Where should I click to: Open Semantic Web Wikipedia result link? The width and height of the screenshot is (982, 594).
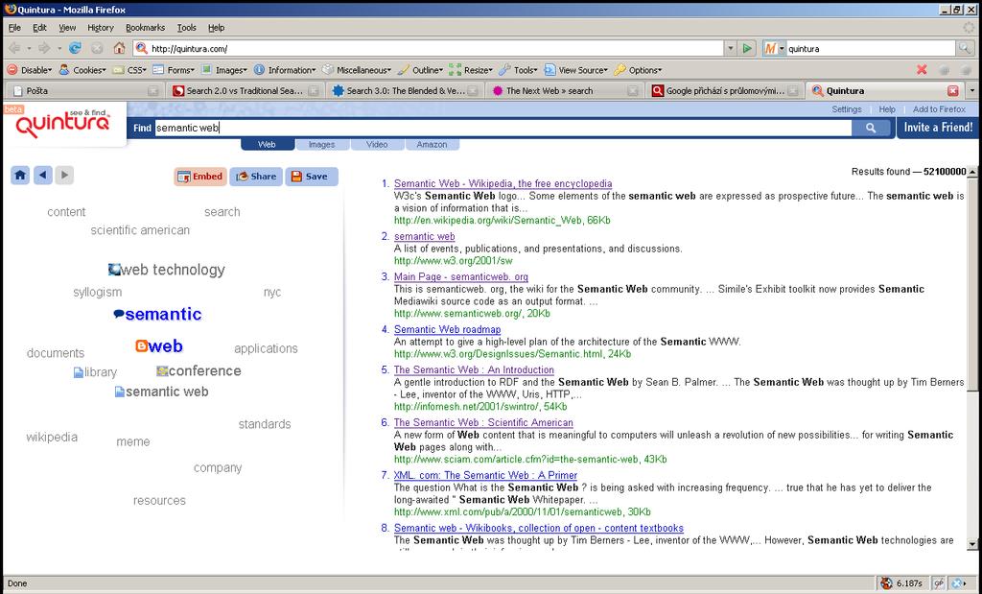(x=503, y=183)
